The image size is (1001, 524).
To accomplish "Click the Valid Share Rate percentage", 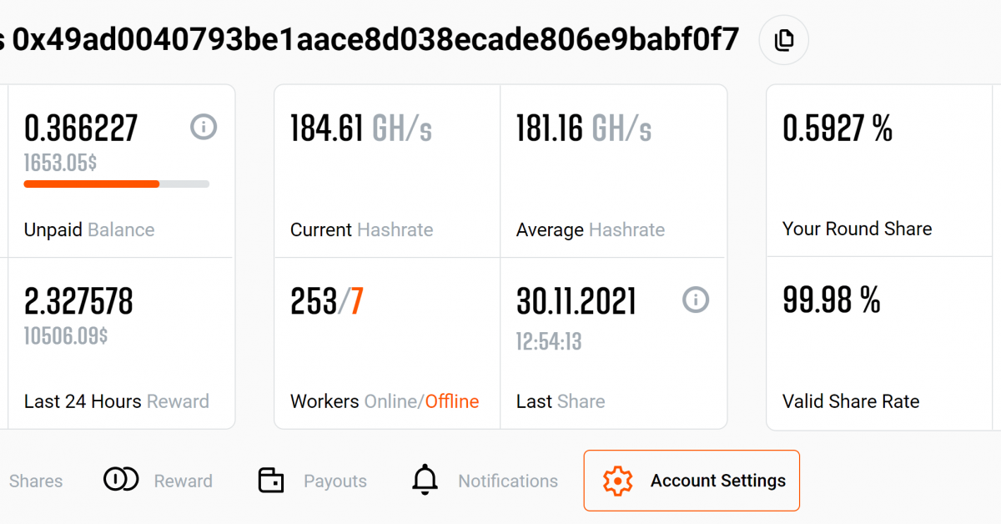I will coord(830,300).
